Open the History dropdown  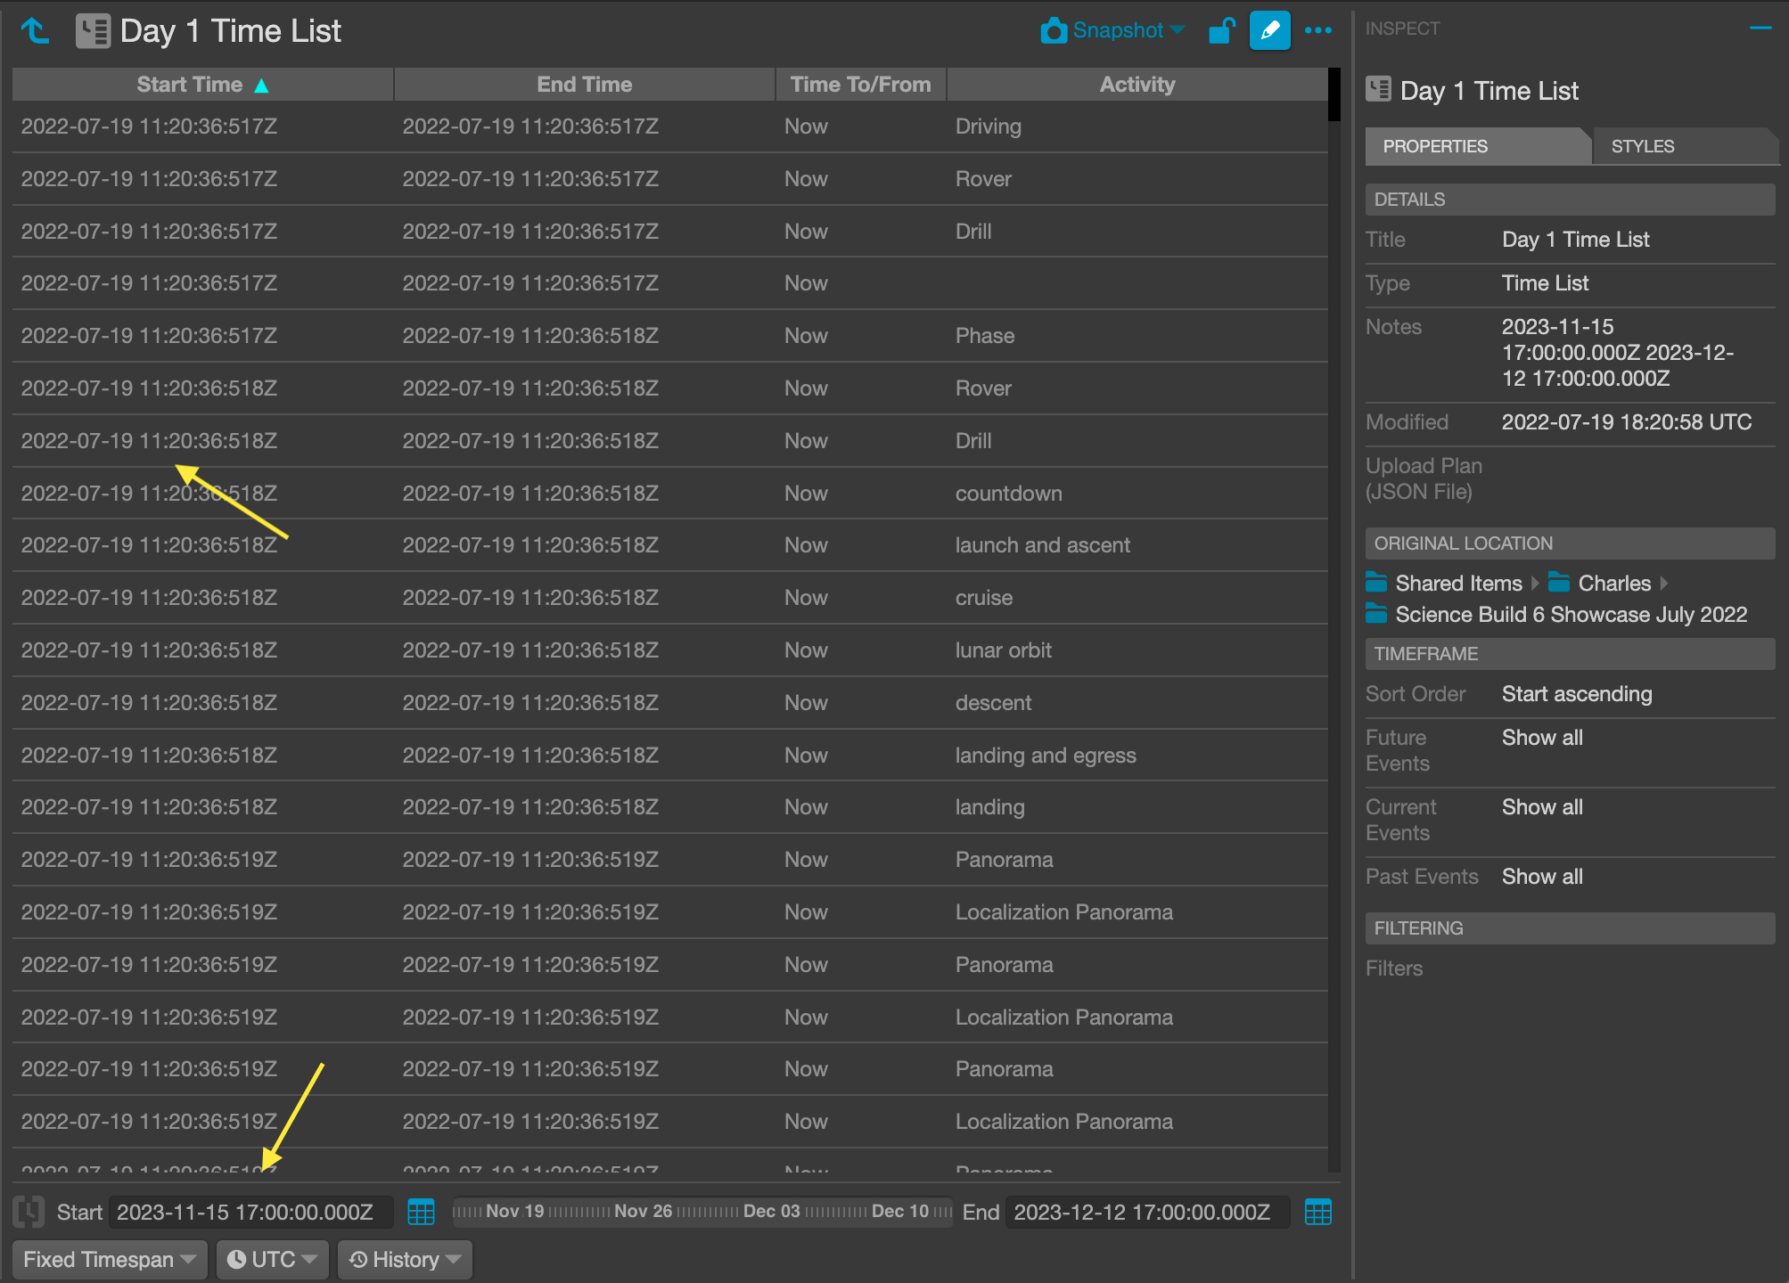point(403,1259)
